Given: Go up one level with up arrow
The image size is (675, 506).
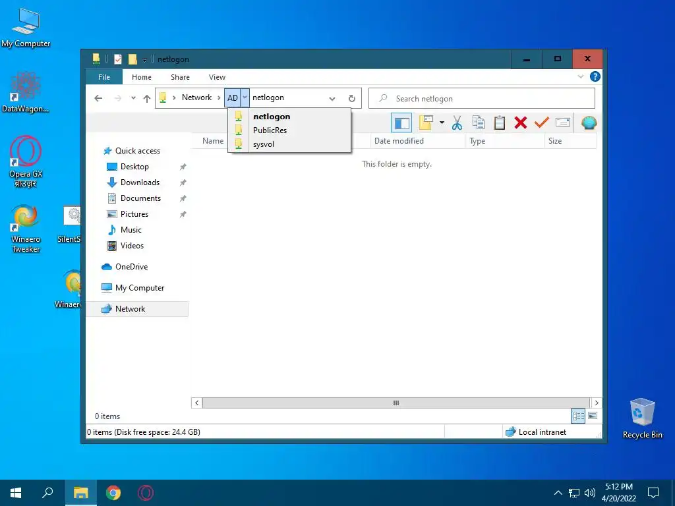Looking at the screenshot, I should coord(147,99).
